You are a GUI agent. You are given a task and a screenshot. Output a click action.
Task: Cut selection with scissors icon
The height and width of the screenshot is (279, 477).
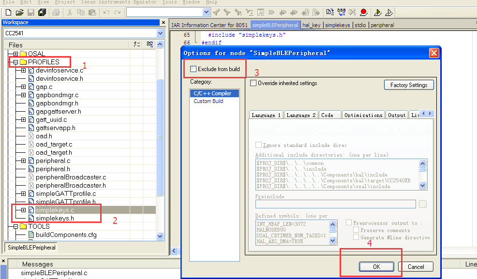(70, 13)
